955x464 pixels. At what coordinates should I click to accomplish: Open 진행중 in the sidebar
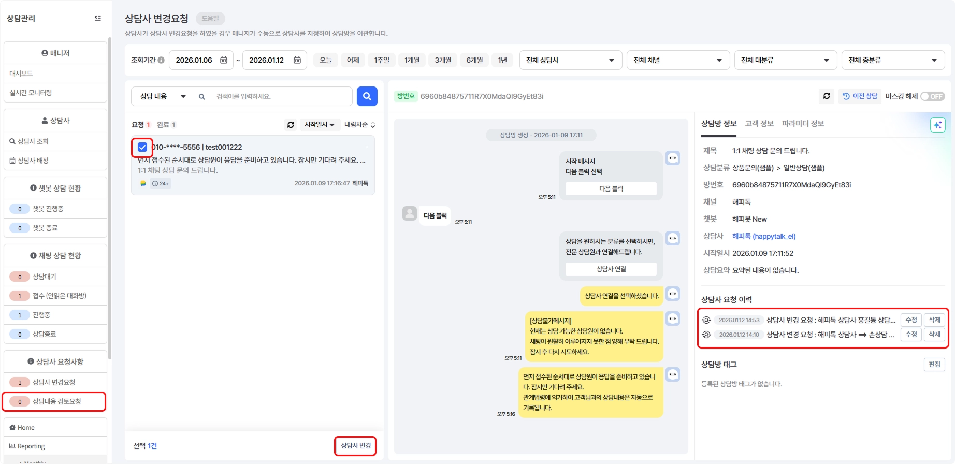[55, 315]
